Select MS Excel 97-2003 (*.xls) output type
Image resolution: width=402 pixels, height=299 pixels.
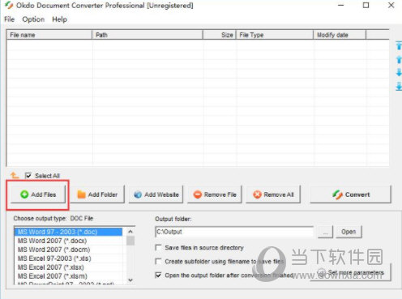68,258
